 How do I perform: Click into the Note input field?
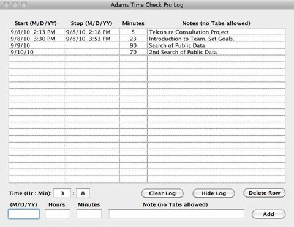point(176,214)
